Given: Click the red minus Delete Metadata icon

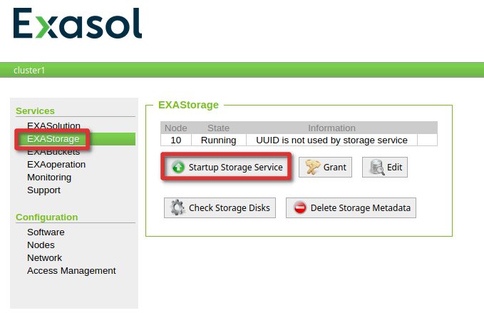Looking at the screenshot, I should coord(300,207).
